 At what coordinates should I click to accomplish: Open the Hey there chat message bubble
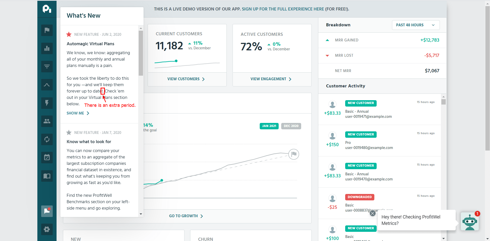click(417, 220)
